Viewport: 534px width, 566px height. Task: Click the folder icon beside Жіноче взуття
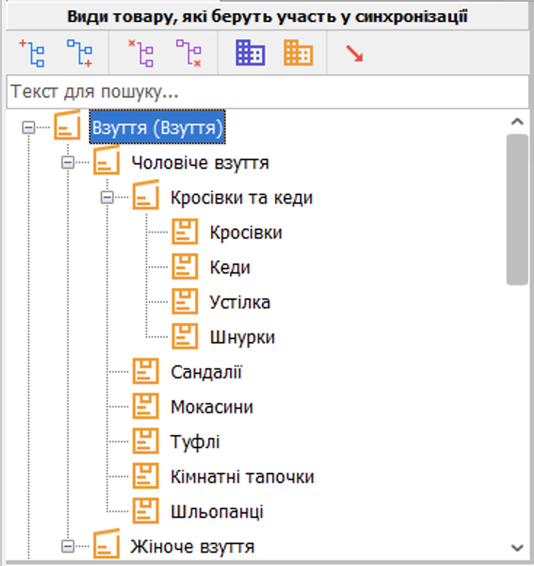(x=106, y=544)
